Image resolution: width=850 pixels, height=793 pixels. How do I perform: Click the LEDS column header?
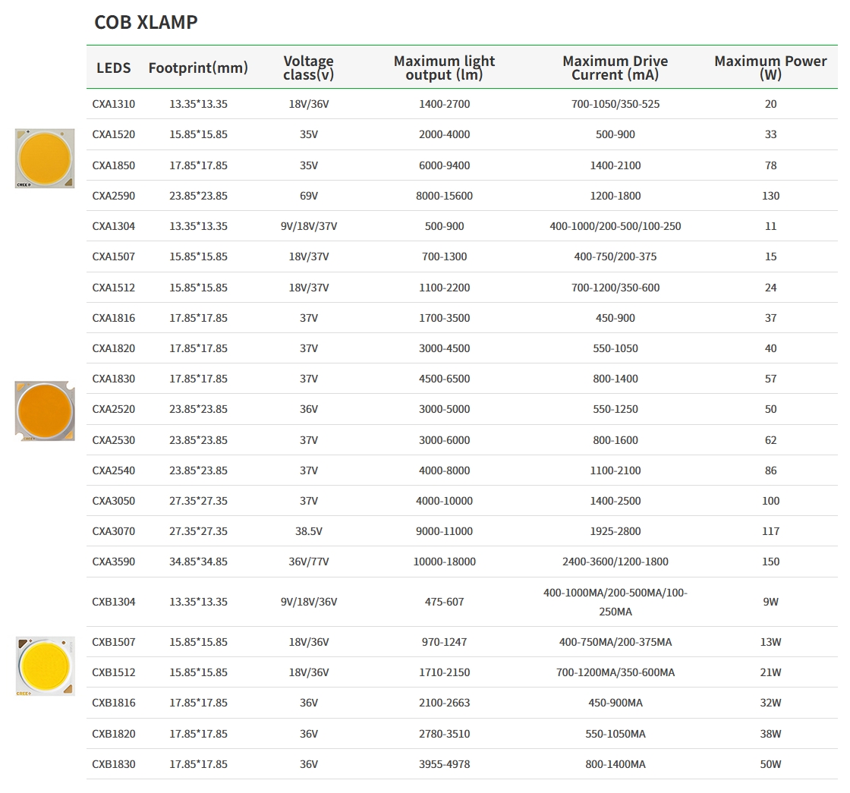tap(114, 68)
